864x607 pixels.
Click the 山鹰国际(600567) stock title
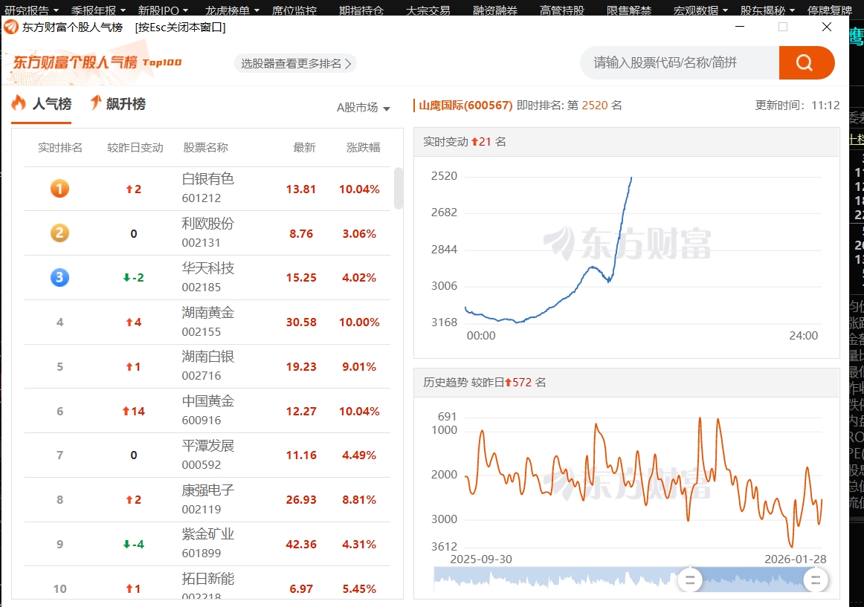(x=465, y=106)
